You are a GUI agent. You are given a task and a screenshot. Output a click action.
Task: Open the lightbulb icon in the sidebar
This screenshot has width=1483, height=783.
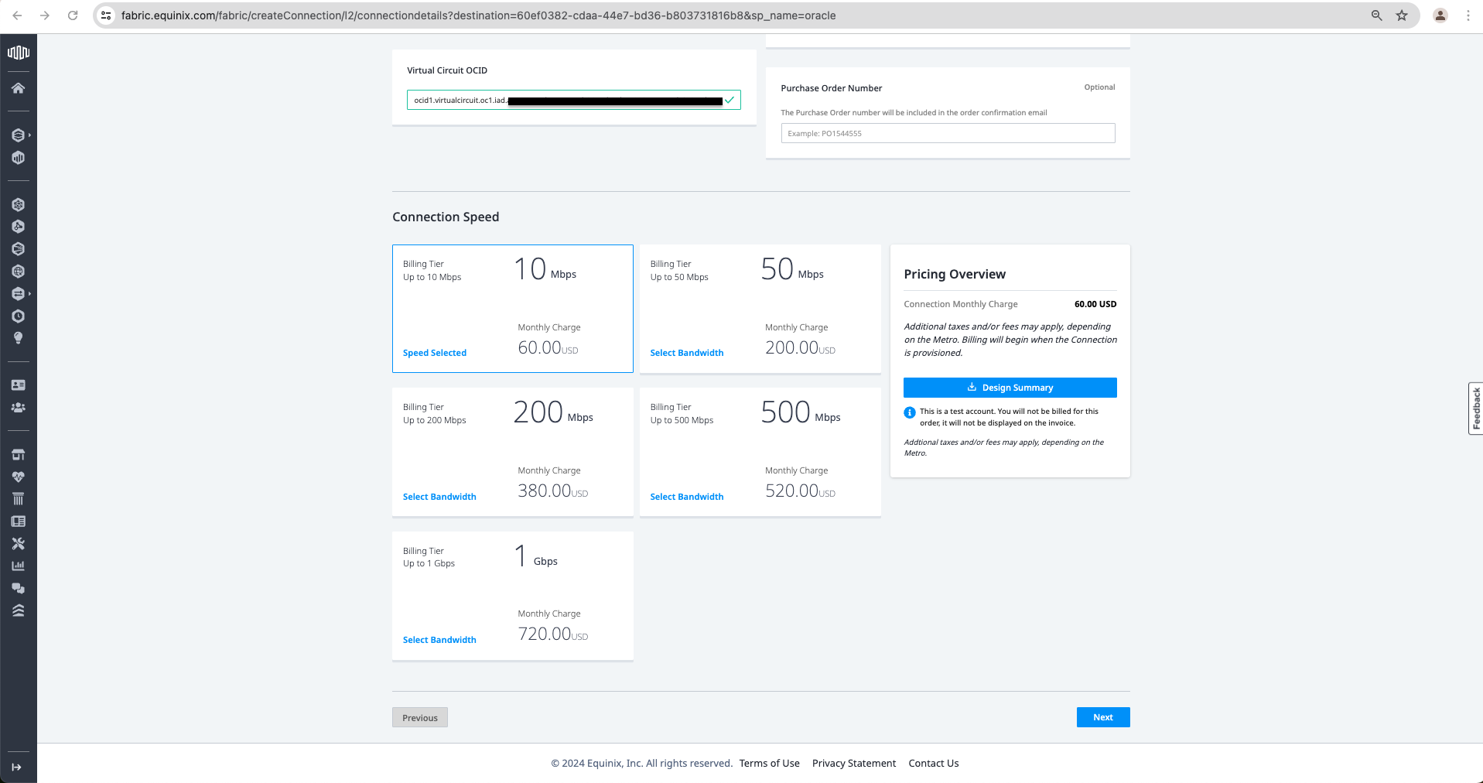click(18, 338)
